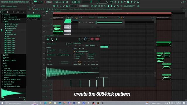Open sampler miscellaneous wrench tab
187x105 pixels.
56,39
